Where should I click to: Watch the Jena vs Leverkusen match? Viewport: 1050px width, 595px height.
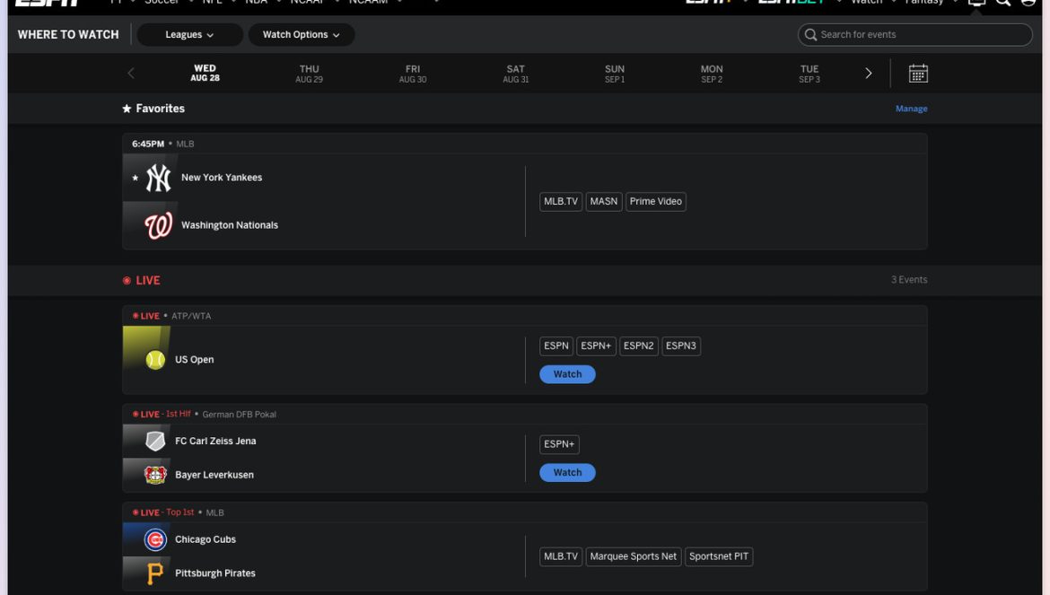pos(567,473)
